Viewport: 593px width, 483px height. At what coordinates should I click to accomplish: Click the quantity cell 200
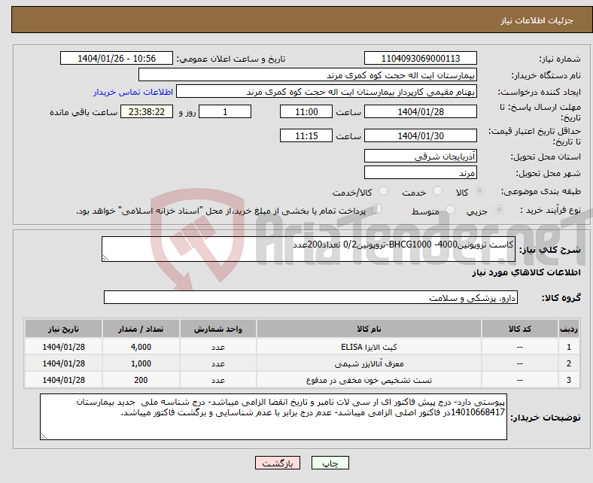click(141, 380)
